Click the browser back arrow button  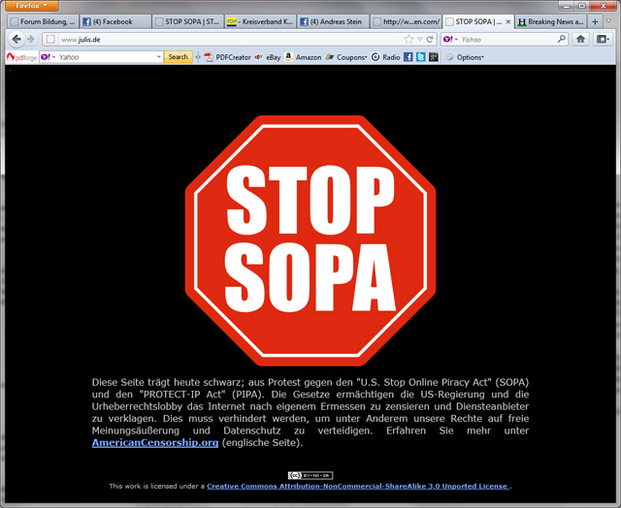click(x=16, y=40)
